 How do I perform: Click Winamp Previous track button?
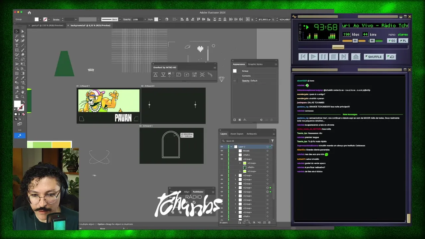303,57
